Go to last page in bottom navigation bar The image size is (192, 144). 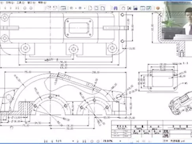click(85, 141)
